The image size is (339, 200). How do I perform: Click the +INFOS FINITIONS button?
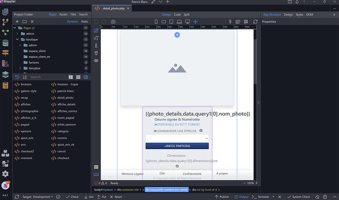pyautogui.click(x=177, y=146)
